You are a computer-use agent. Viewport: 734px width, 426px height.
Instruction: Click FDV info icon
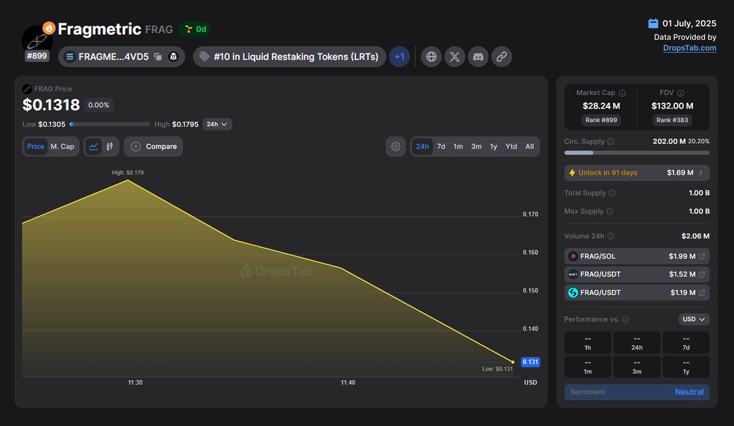pos(681,93)
